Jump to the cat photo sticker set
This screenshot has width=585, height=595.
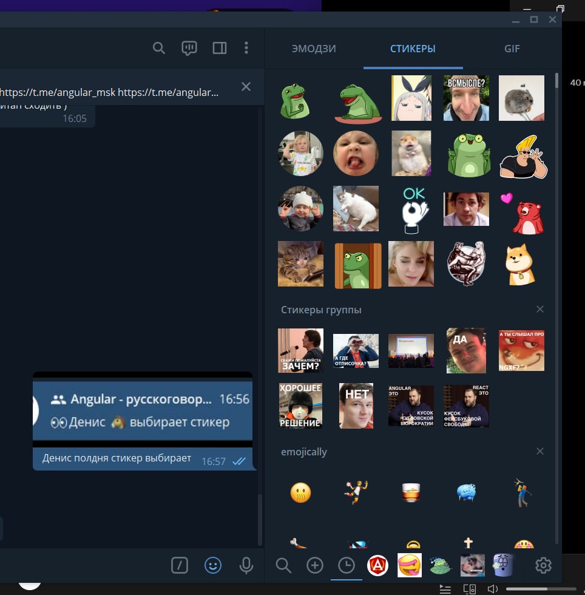tap(472, 565)
